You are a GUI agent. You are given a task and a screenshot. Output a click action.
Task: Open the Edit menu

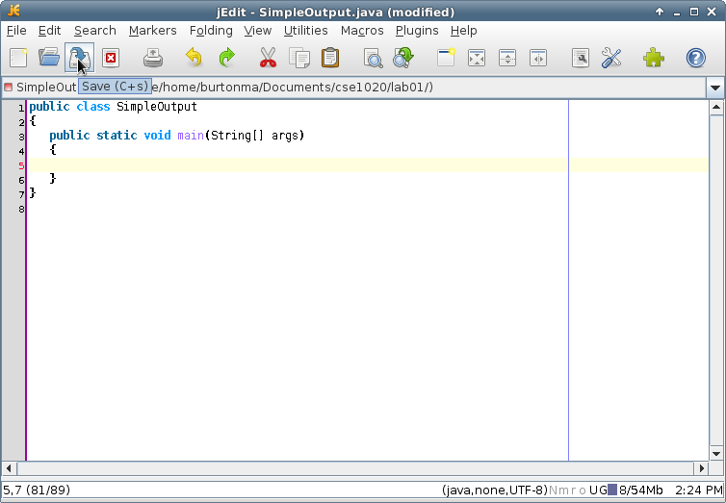49,31
